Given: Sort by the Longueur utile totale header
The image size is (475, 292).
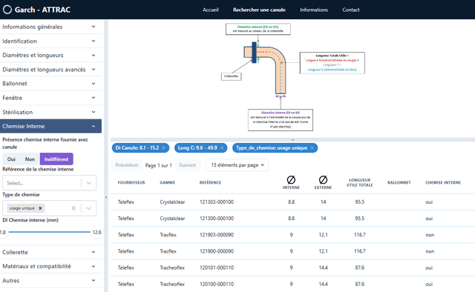Looking at the screenshot, I should point(359,182).
